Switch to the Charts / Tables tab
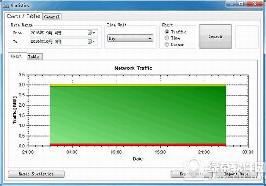The width and height of the screenshot is (266, 186). click(x=24, y=16)
